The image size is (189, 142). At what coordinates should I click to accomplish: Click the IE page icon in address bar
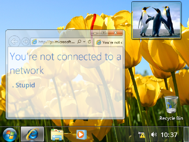tap(35, 42)
